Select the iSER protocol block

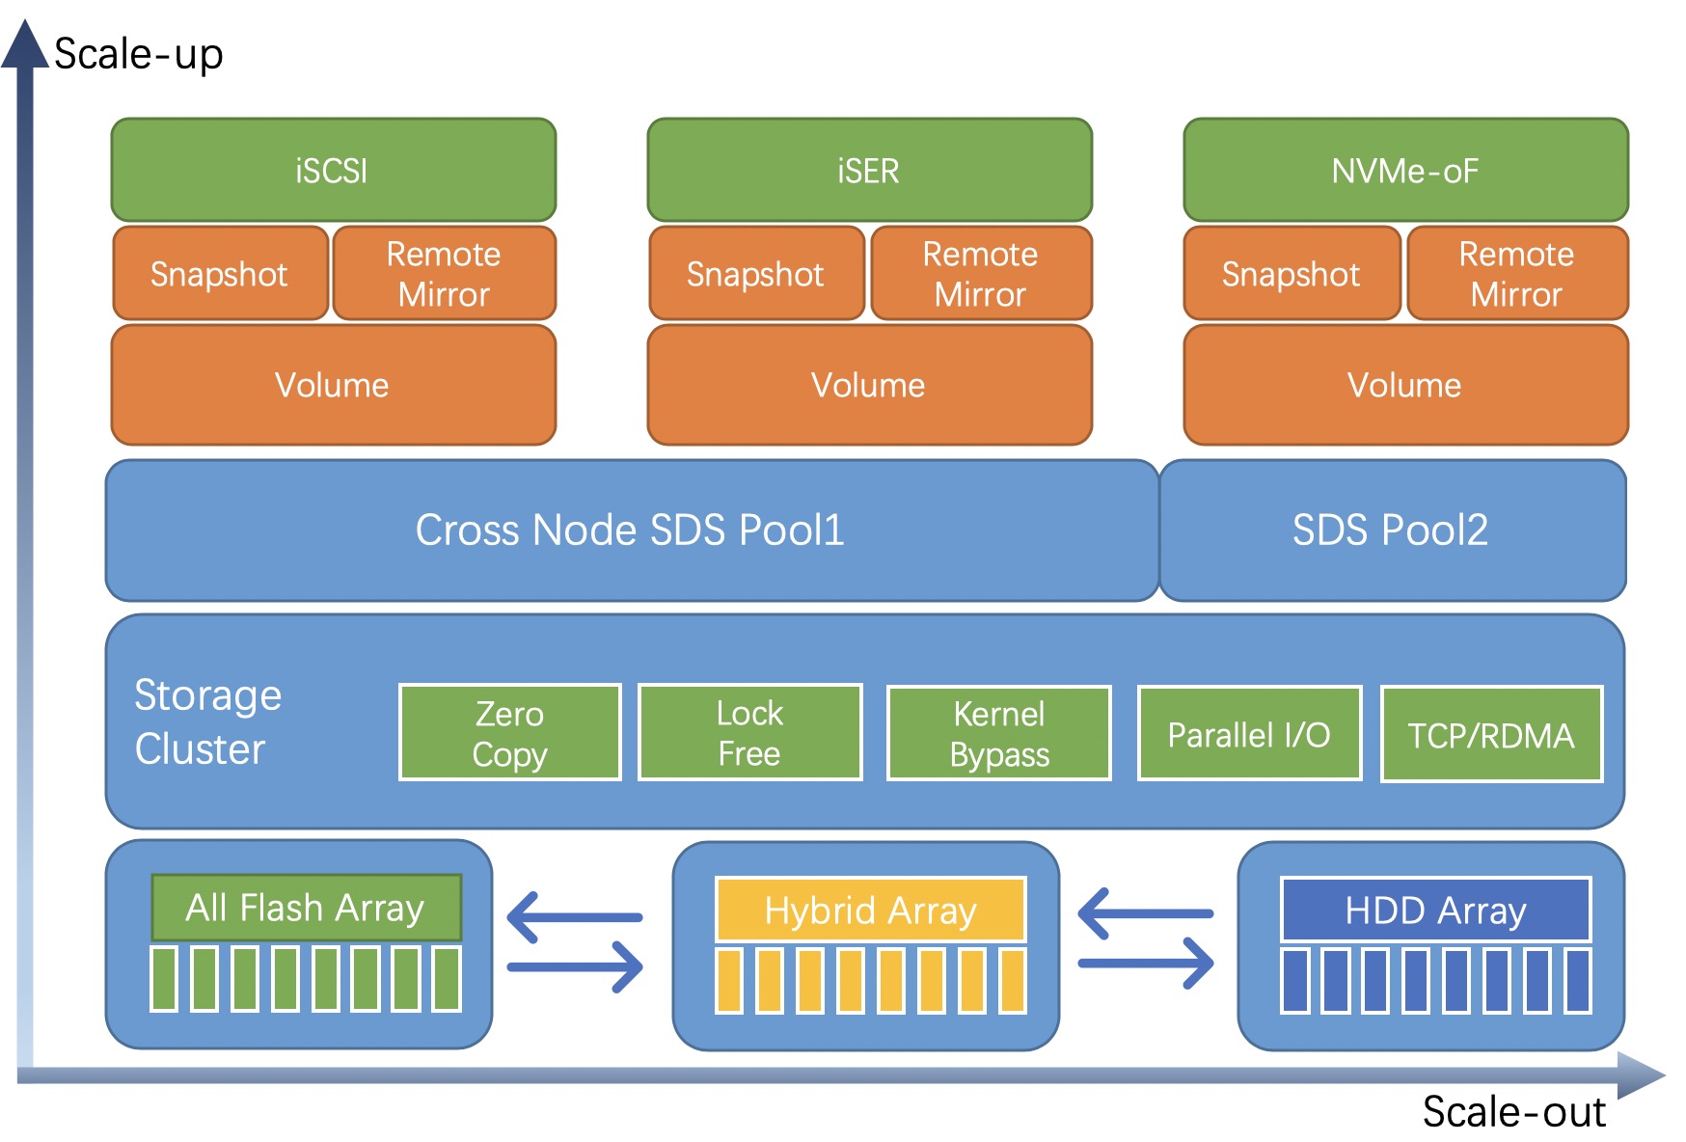[870, 171]
